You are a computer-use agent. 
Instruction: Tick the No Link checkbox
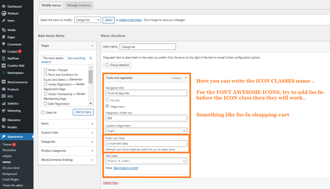(107, 100)
